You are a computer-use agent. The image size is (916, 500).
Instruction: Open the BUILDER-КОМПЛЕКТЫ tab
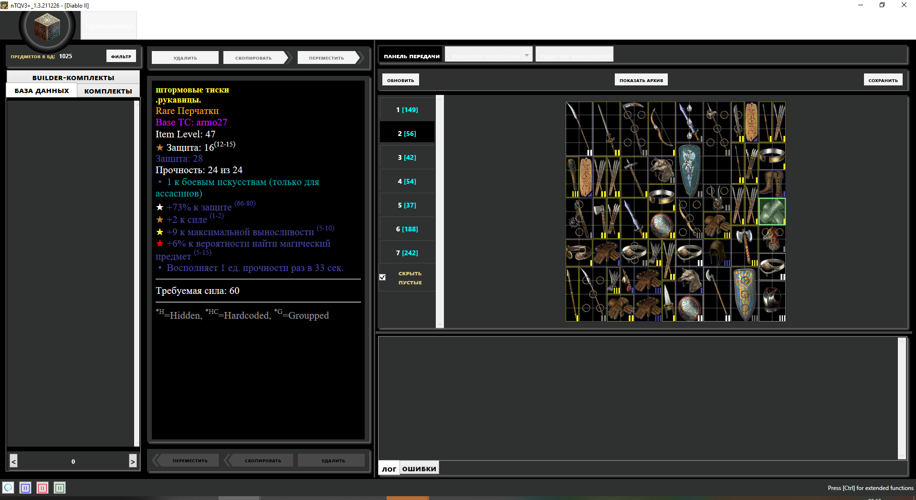coord(73,78)
